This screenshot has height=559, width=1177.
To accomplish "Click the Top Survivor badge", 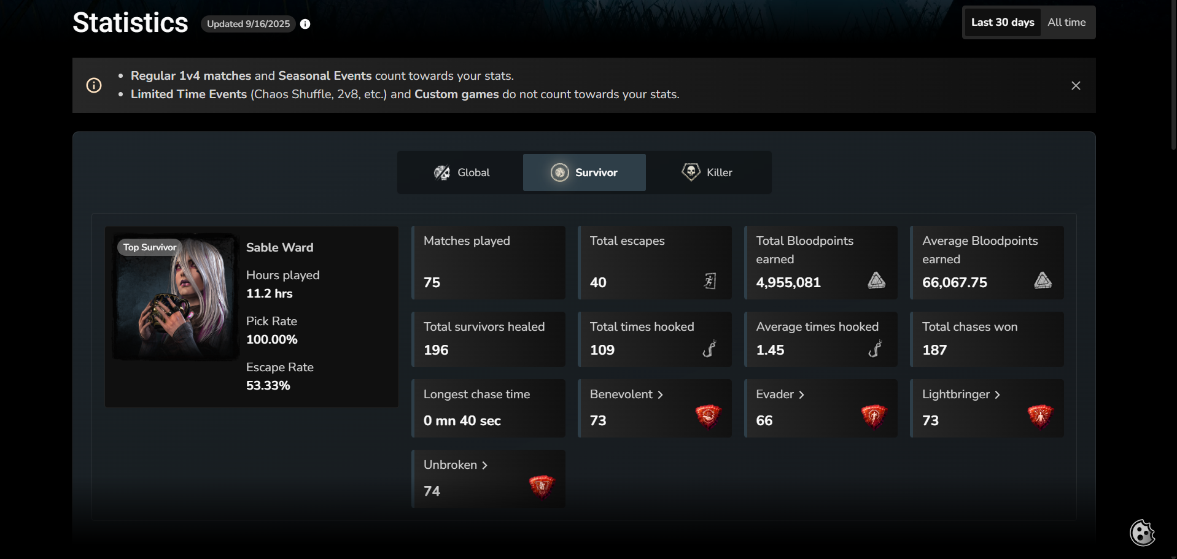I will (x=149, y=247).
